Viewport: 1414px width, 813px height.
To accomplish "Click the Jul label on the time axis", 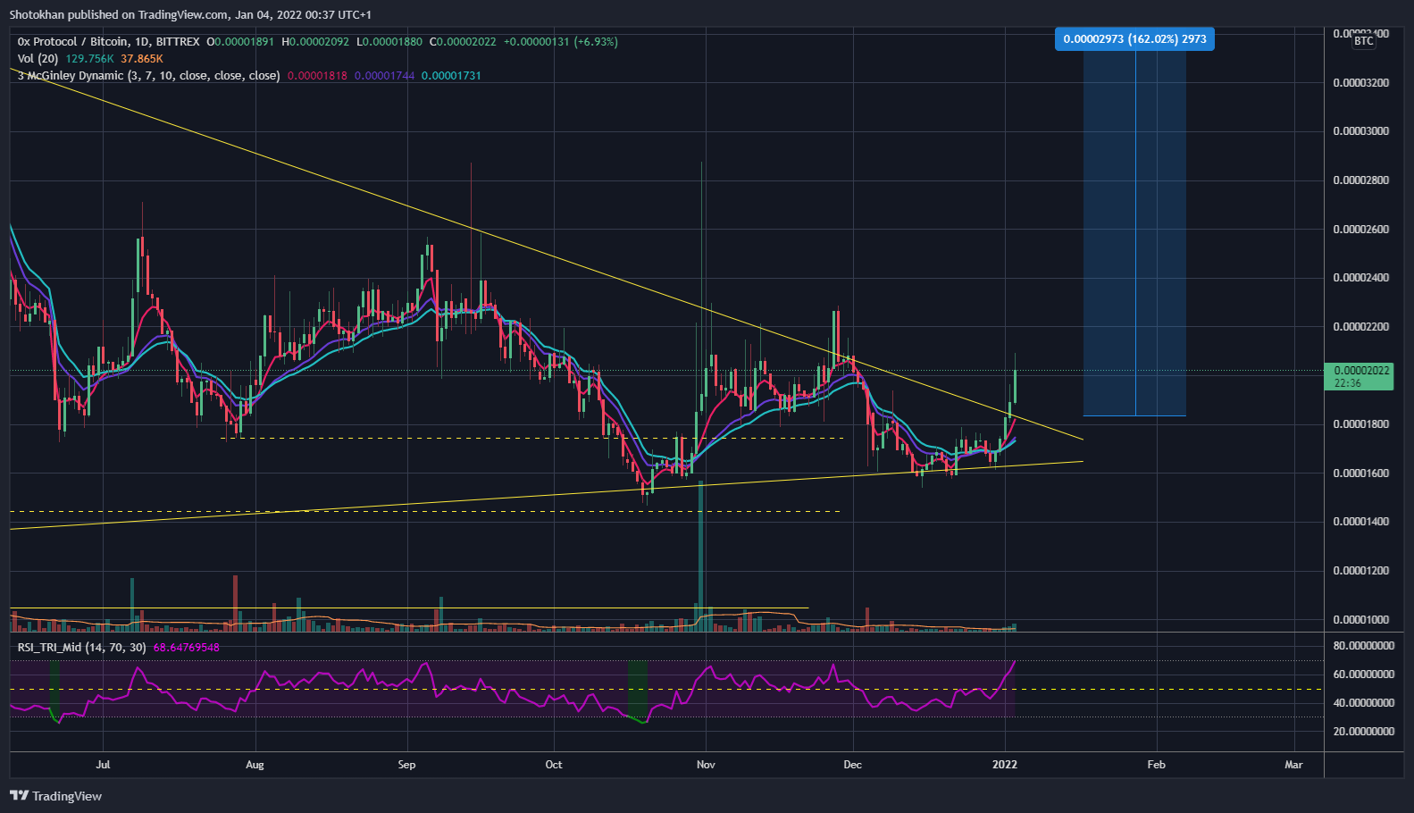I will coord(103,765).
